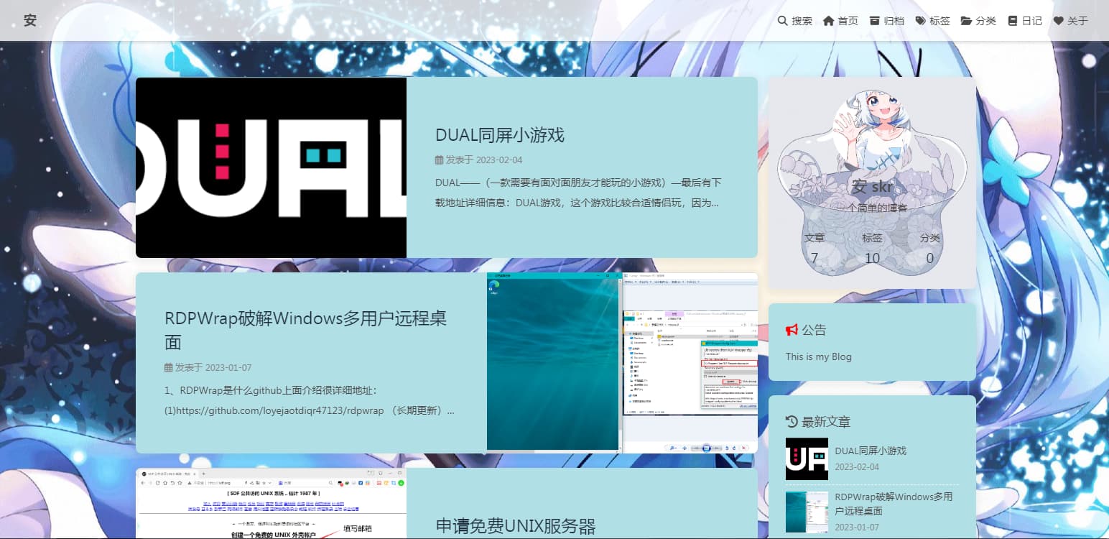Click RDPWrap thumbnail in 最新文章 list
Image resolution: width=1109 pixels, height=539 pixels.
tap(807, 512)
